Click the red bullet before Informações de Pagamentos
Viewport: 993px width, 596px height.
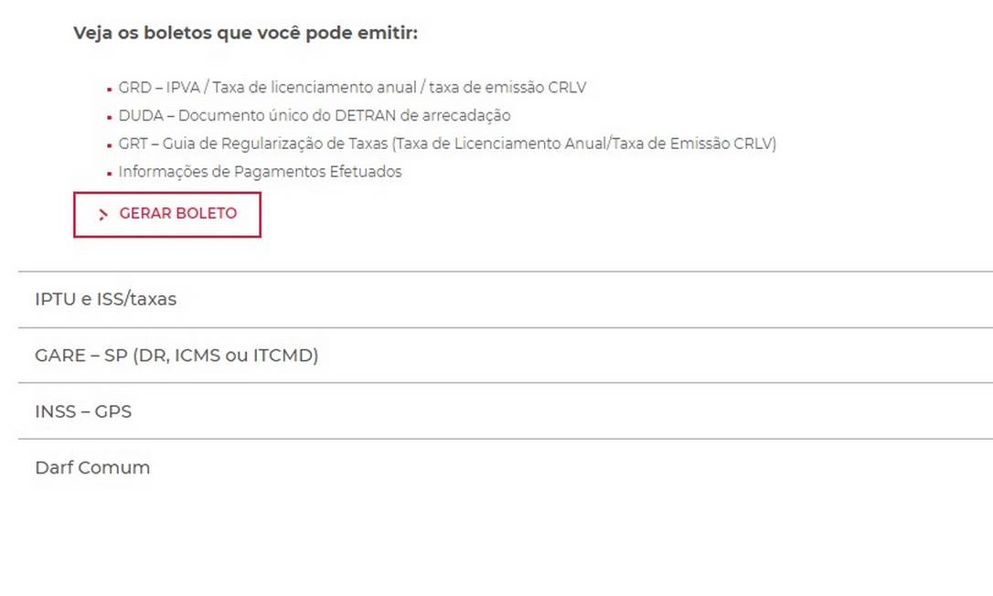pos(110,173)
